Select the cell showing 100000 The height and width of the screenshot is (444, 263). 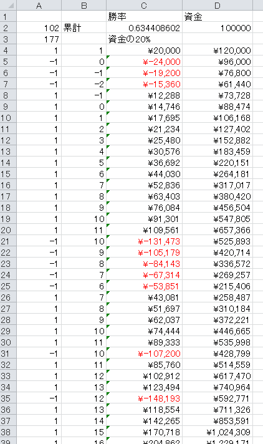217,28
